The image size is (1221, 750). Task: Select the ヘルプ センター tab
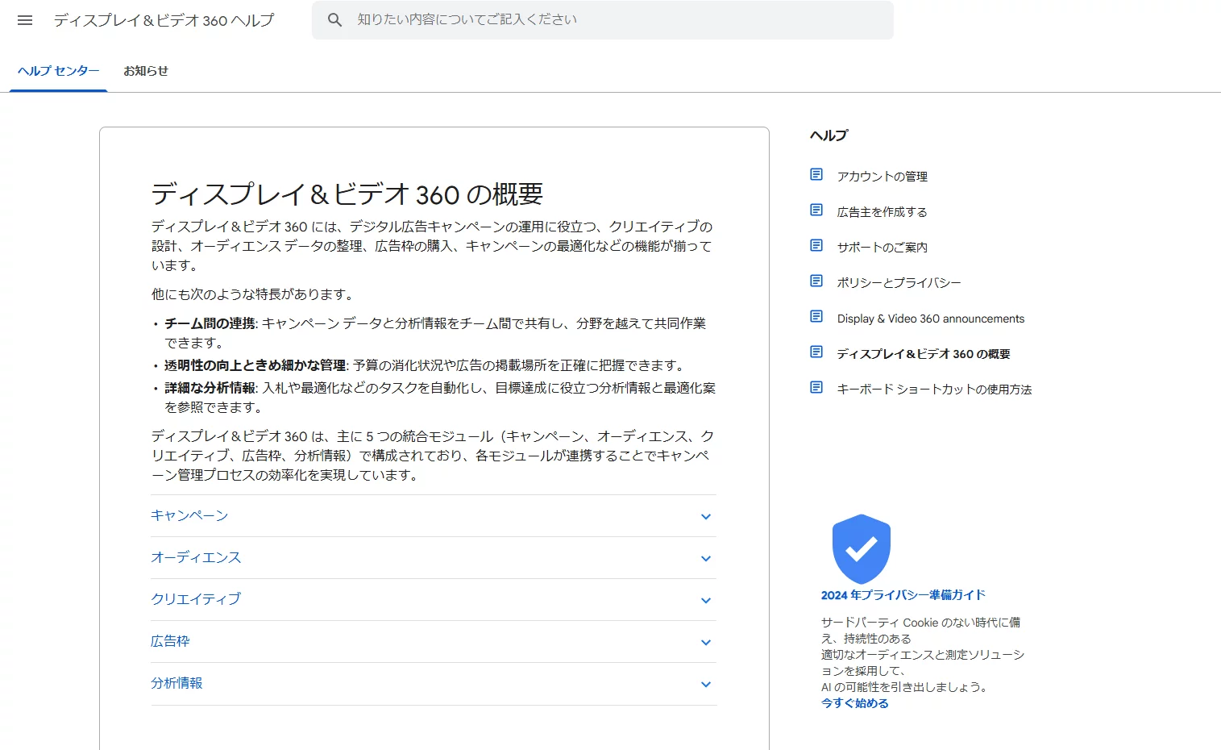(56, 71)
